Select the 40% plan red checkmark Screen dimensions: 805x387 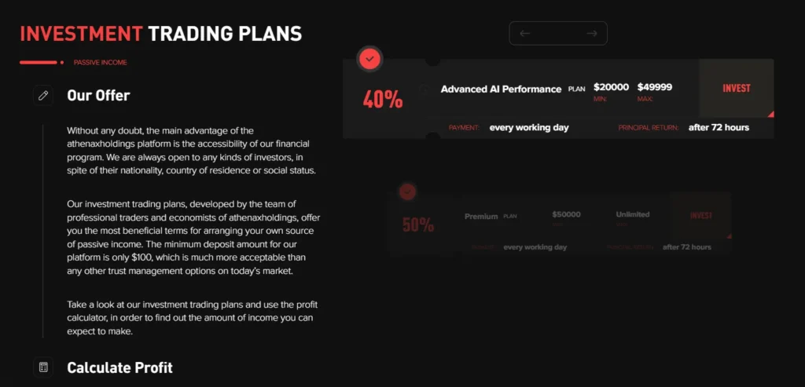pos(369,59)
